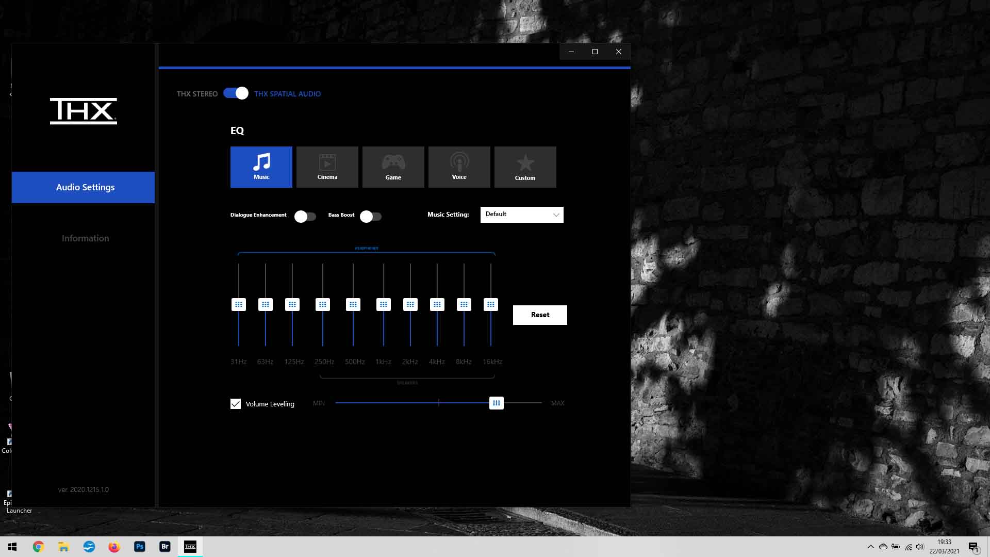
Task: Toggle THX Stereo / Spatial Audio switch
Action: point(236,93)
